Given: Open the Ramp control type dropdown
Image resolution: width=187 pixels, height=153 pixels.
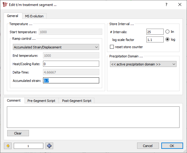Looking at the screenshot, I should point(56,47).
